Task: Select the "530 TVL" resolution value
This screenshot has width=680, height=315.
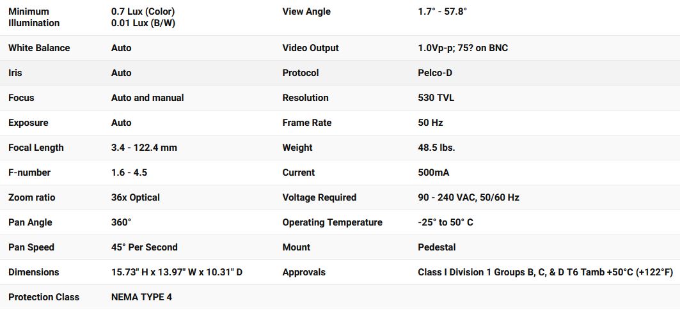Action: pos(436,98)
